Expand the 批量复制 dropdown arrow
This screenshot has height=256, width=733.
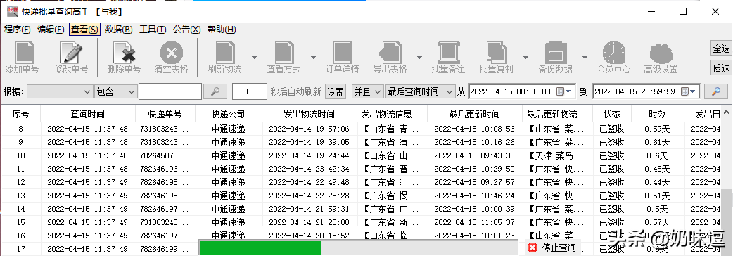point(525,58)
